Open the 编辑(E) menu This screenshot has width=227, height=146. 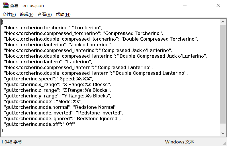(x=26, y=14)
